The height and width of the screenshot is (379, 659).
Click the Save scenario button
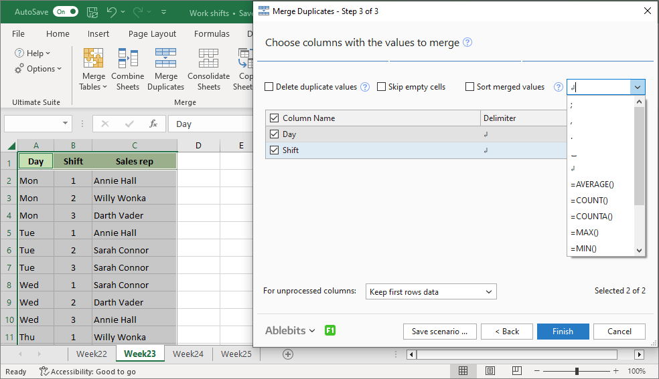(x=439, y=332)
